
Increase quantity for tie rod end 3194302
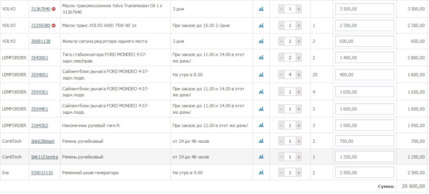[299, 125]
